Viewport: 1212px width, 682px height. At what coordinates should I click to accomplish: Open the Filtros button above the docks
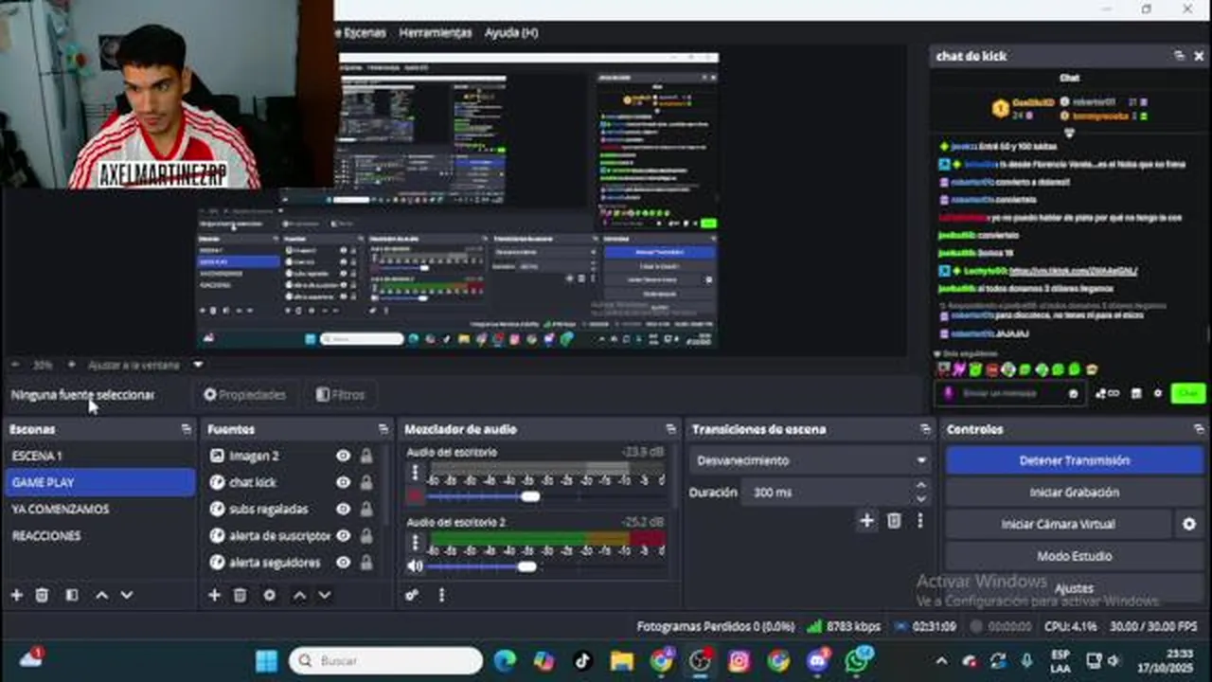click(340, 394)
